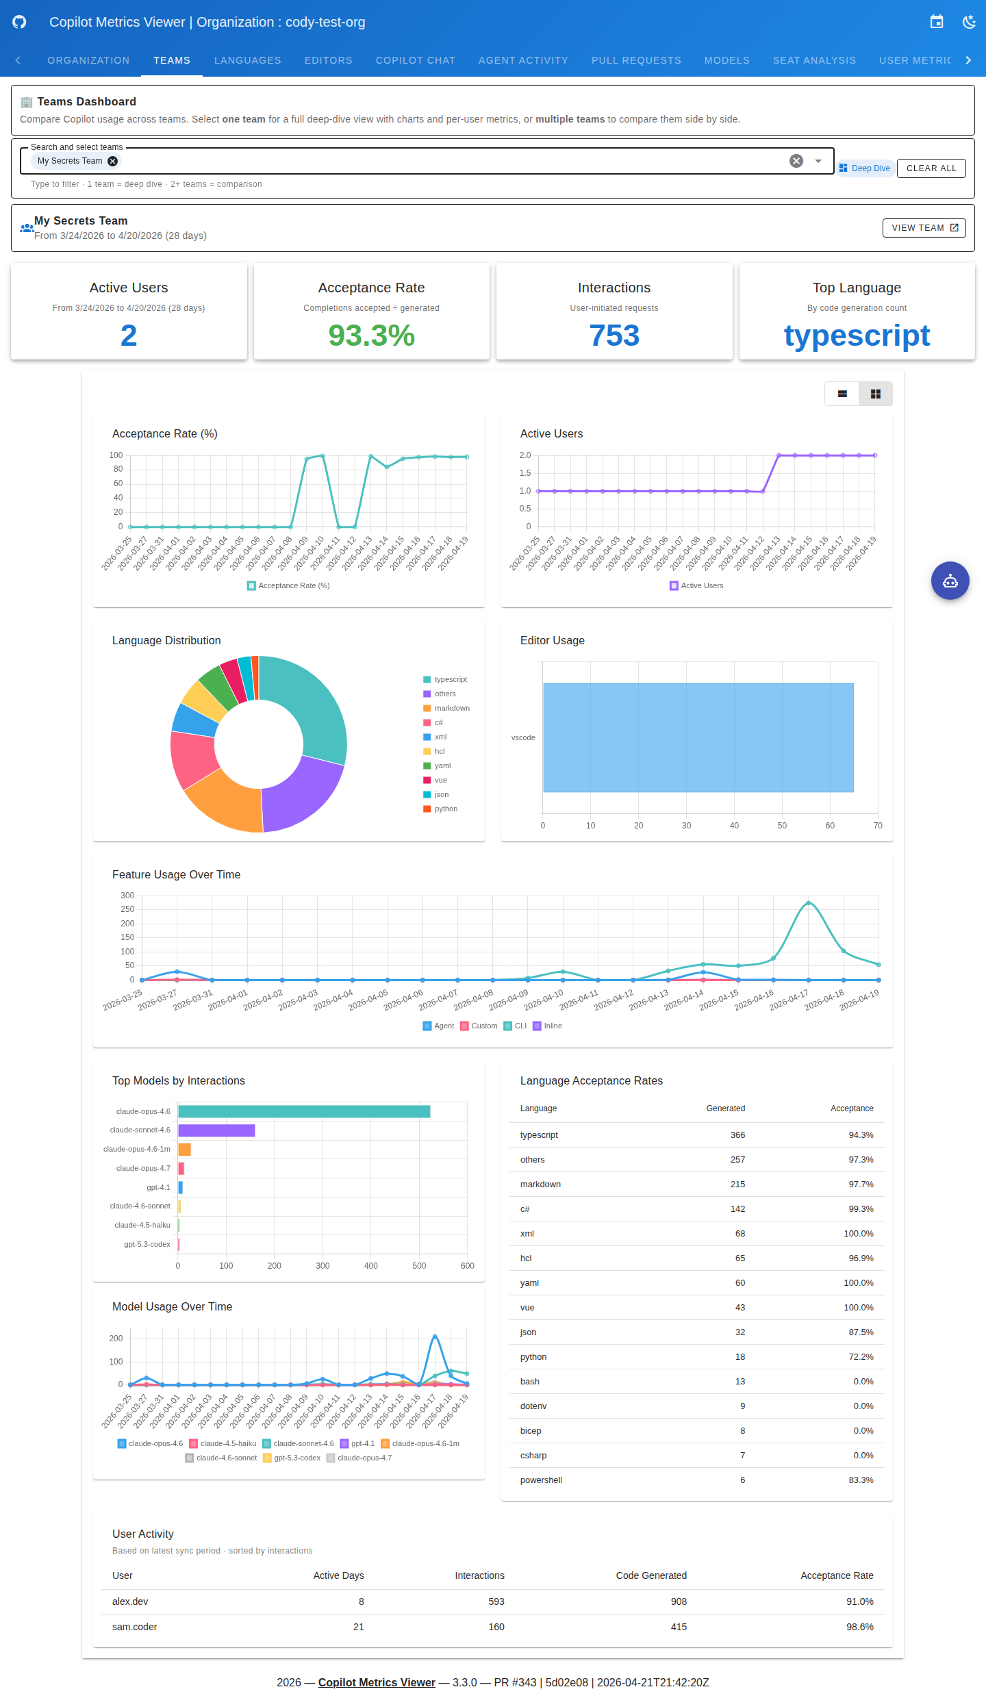This screenshot has width=986, height=1698.
Task: Click the Deep Dive chip
Action: (x=865, y=168)
